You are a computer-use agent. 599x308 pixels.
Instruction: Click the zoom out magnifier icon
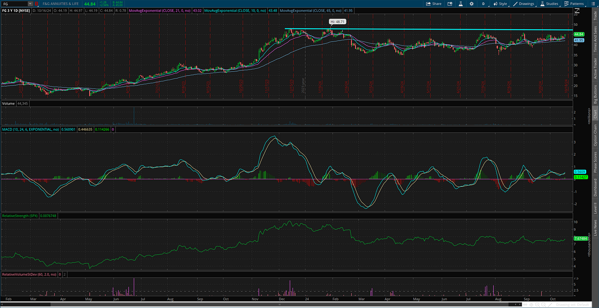pos(543,305)
